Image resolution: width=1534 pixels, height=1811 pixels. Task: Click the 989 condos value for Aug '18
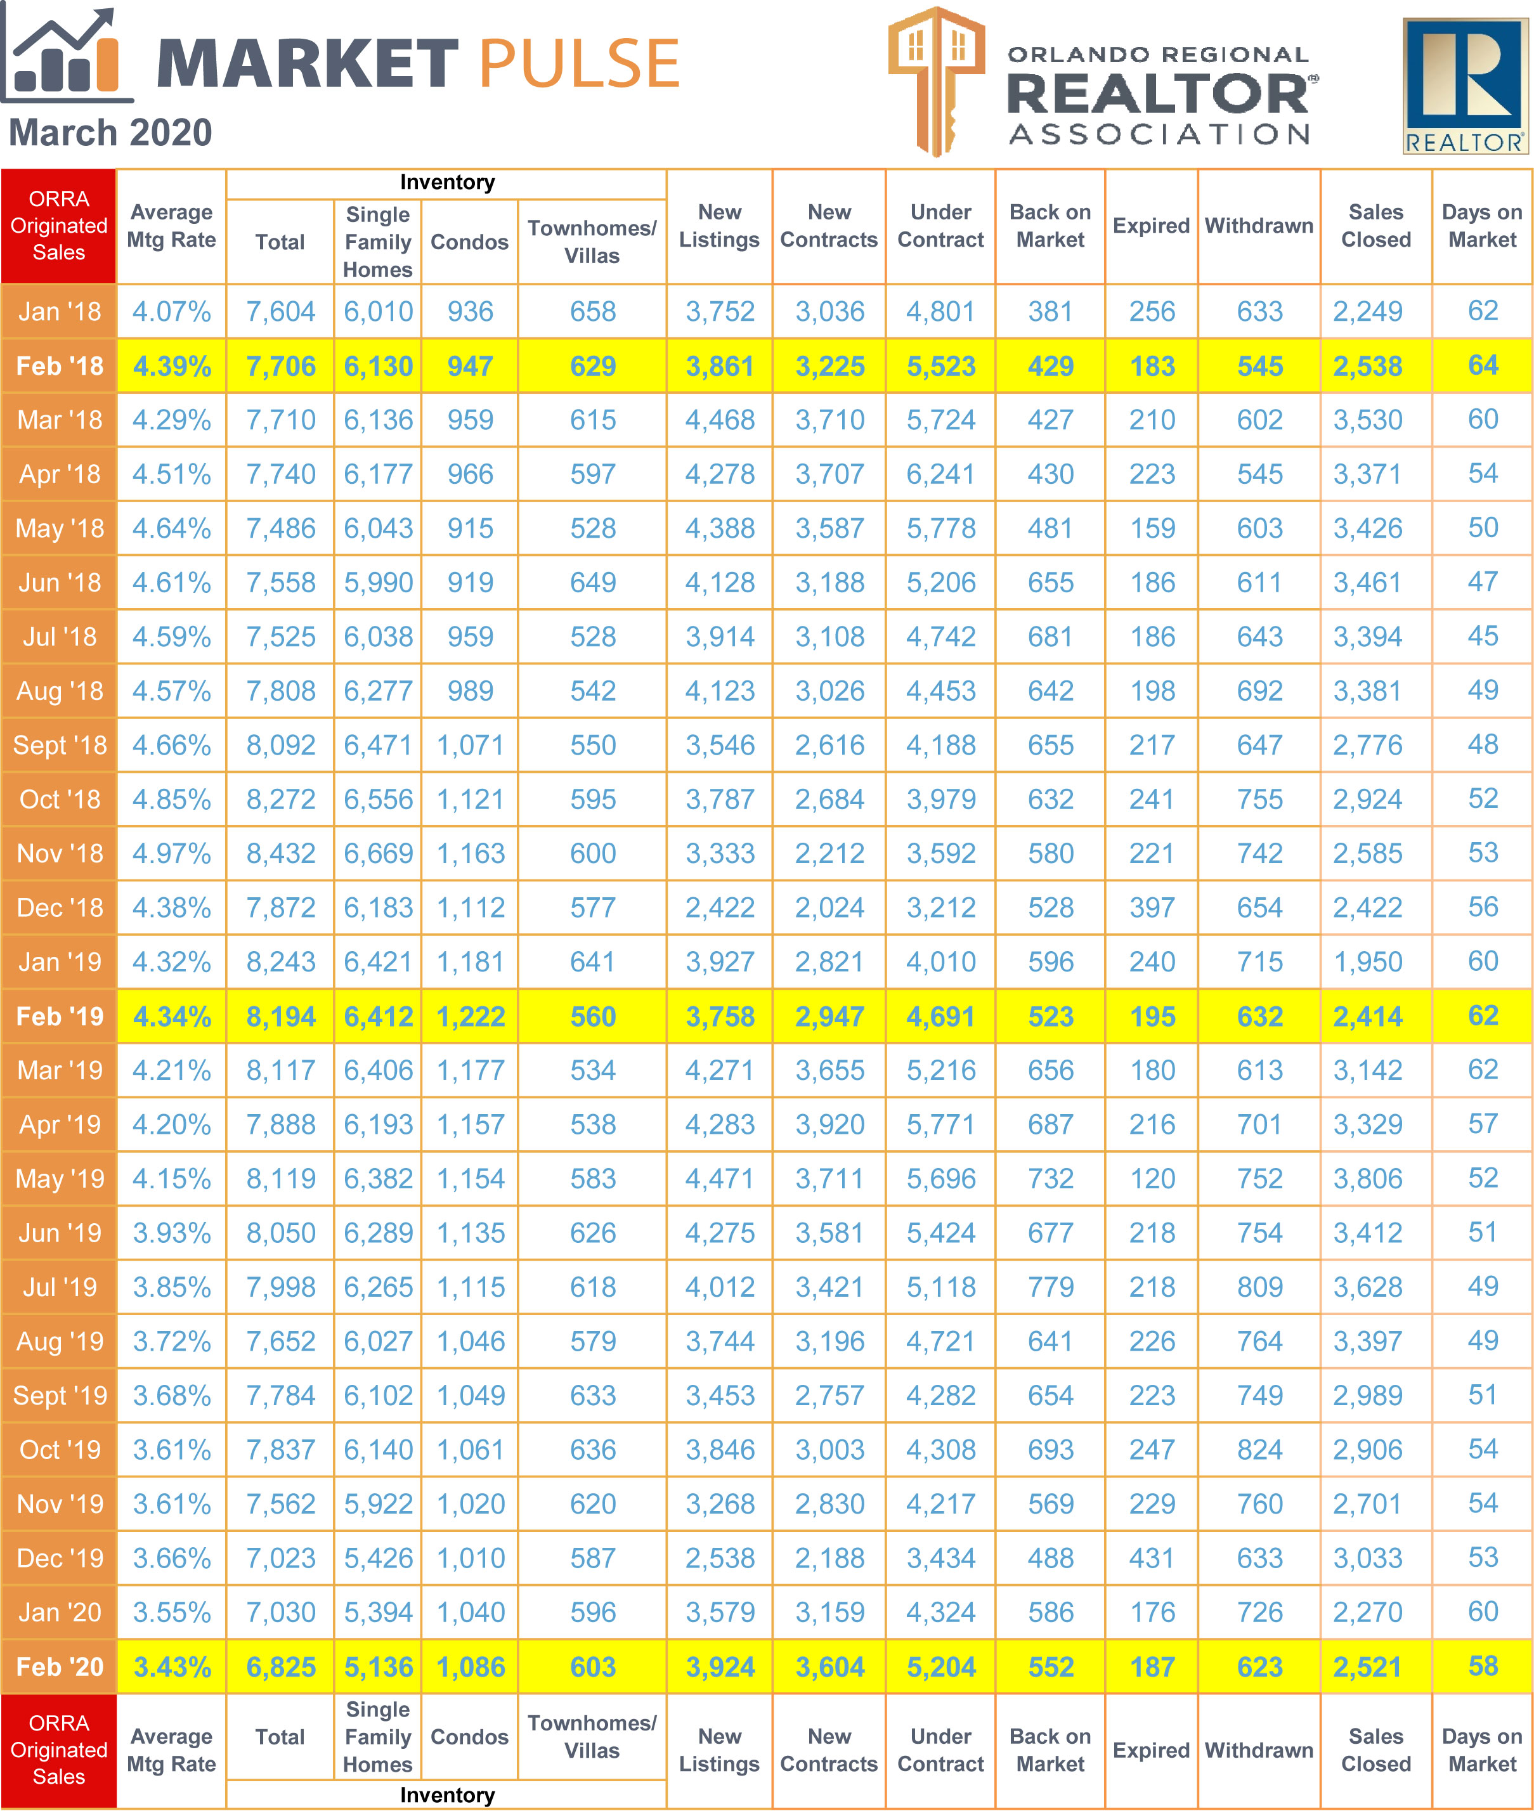tap(471, 691)
